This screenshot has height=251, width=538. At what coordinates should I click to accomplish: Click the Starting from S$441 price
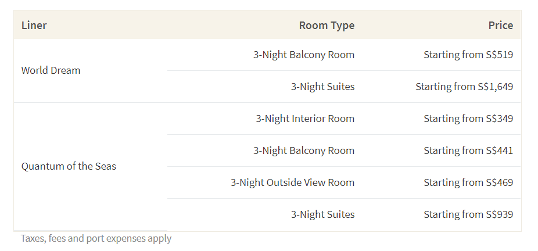pos(468,150)
